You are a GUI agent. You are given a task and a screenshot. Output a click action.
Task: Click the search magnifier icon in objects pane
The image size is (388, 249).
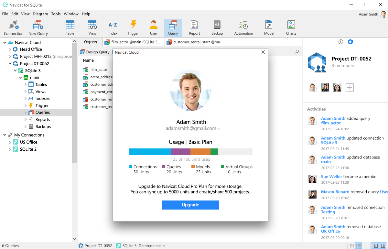(x=297, y=52)
